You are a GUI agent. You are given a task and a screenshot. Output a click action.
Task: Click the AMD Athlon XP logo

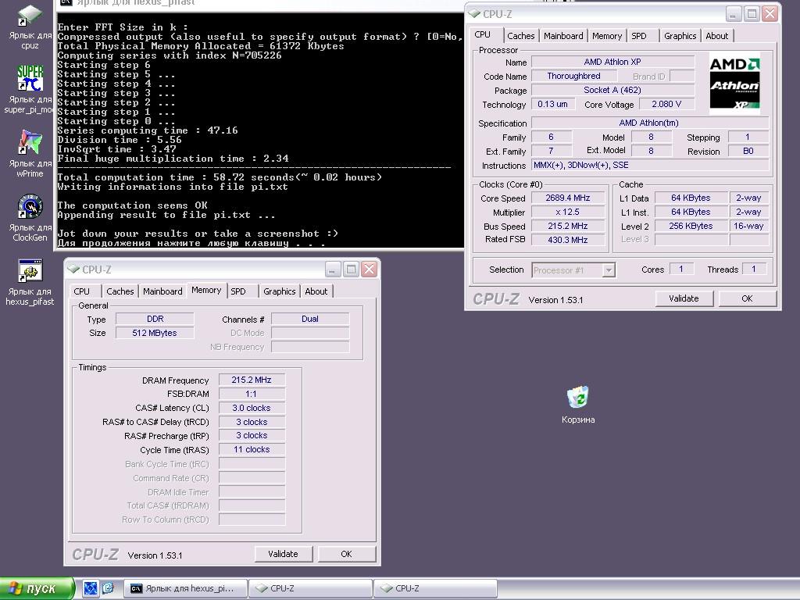734,83
